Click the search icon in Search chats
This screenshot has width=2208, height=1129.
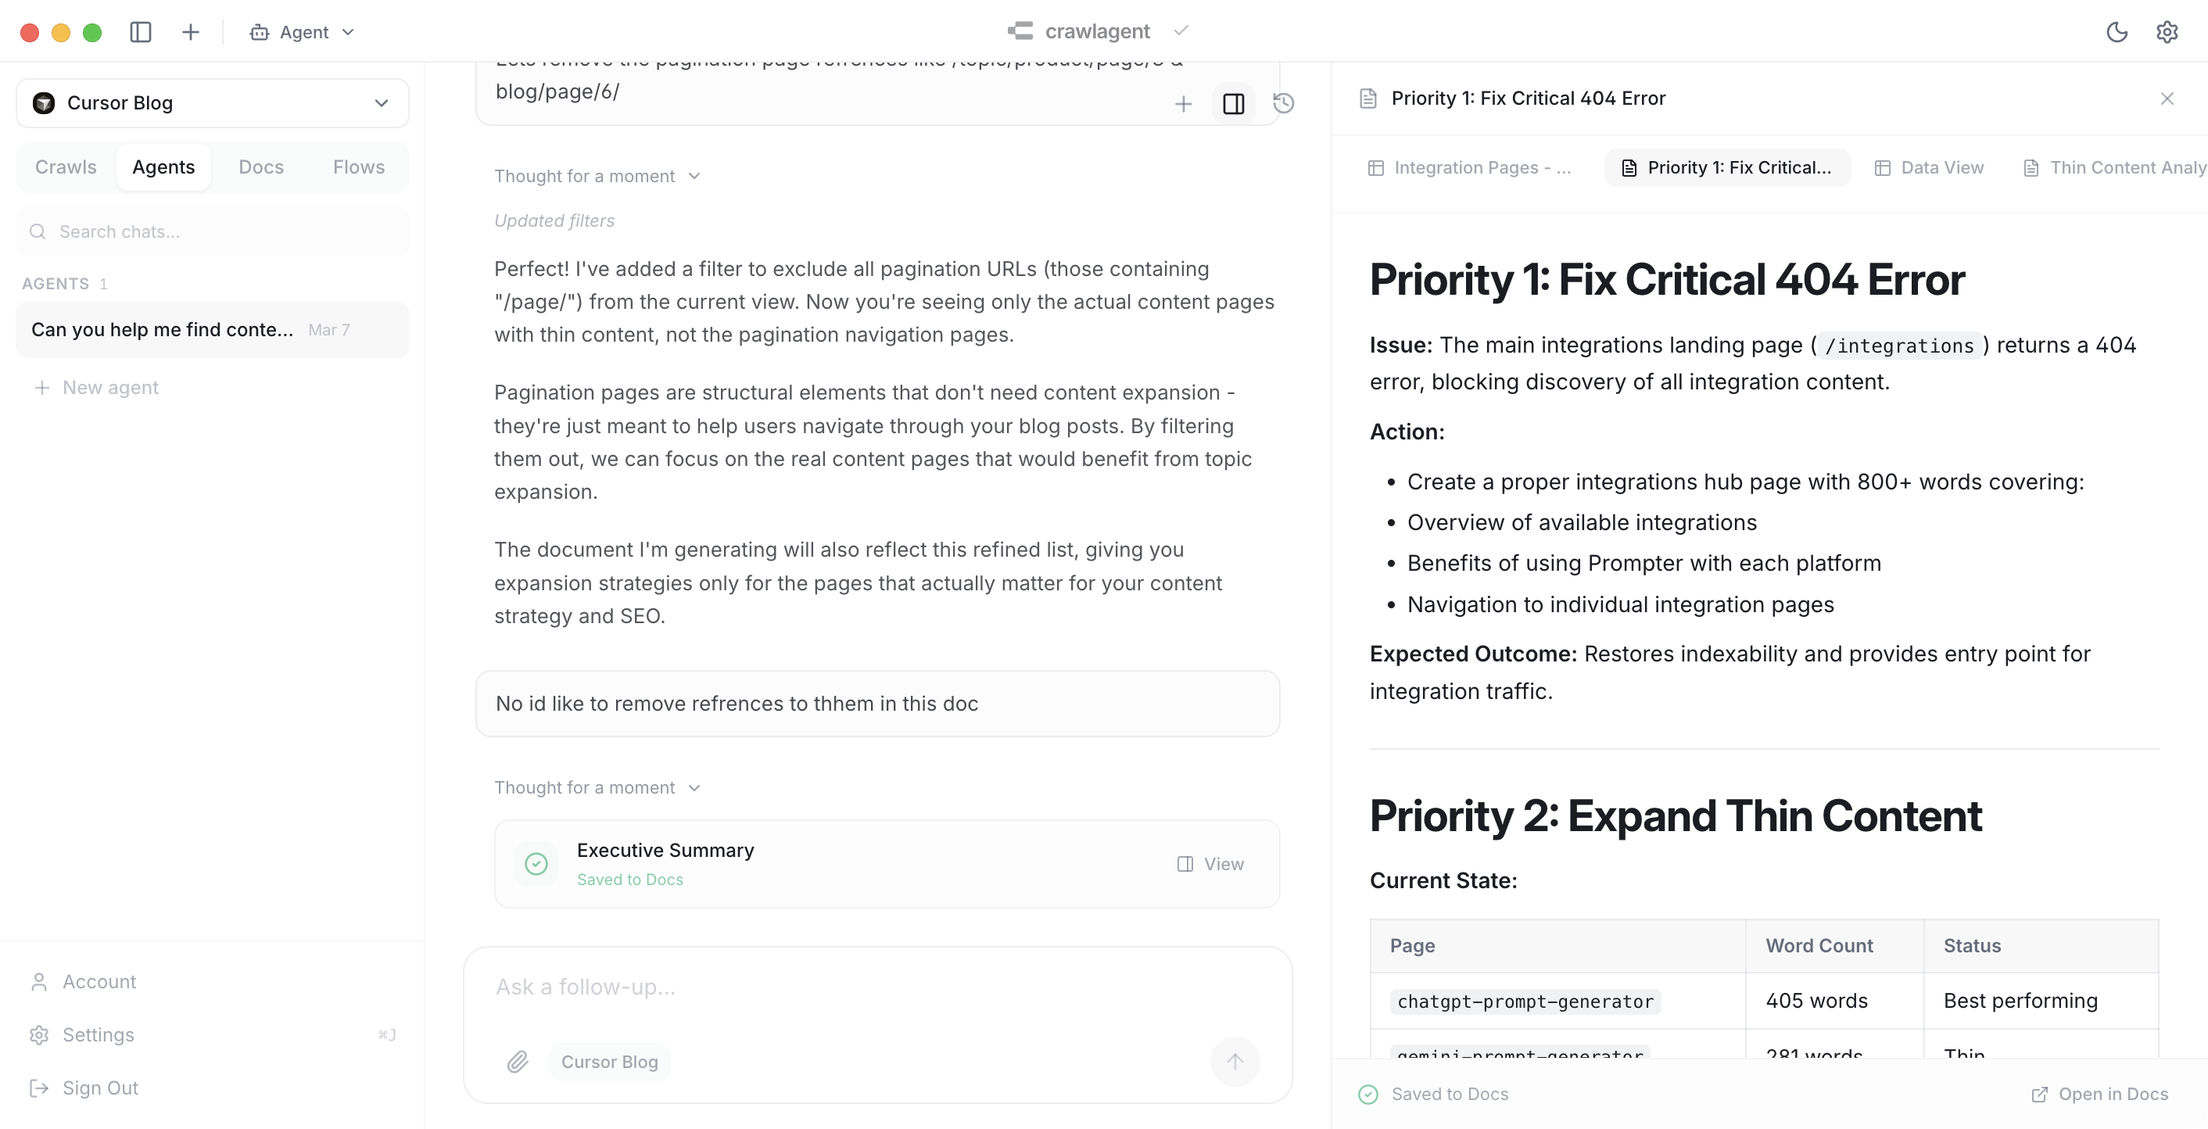[x=37, y=231]
